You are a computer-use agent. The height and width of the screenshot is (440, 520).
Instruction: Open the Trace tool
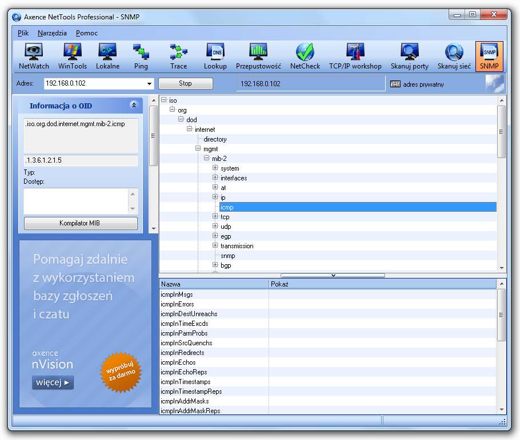(x=178, y=56)
